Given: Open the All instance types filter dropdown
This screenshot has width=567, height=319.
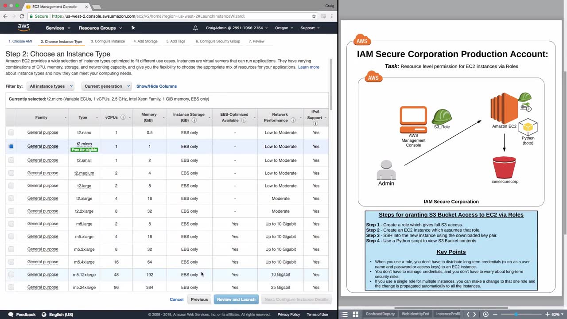Looking at the screenshot, I should tap(50, 86).
